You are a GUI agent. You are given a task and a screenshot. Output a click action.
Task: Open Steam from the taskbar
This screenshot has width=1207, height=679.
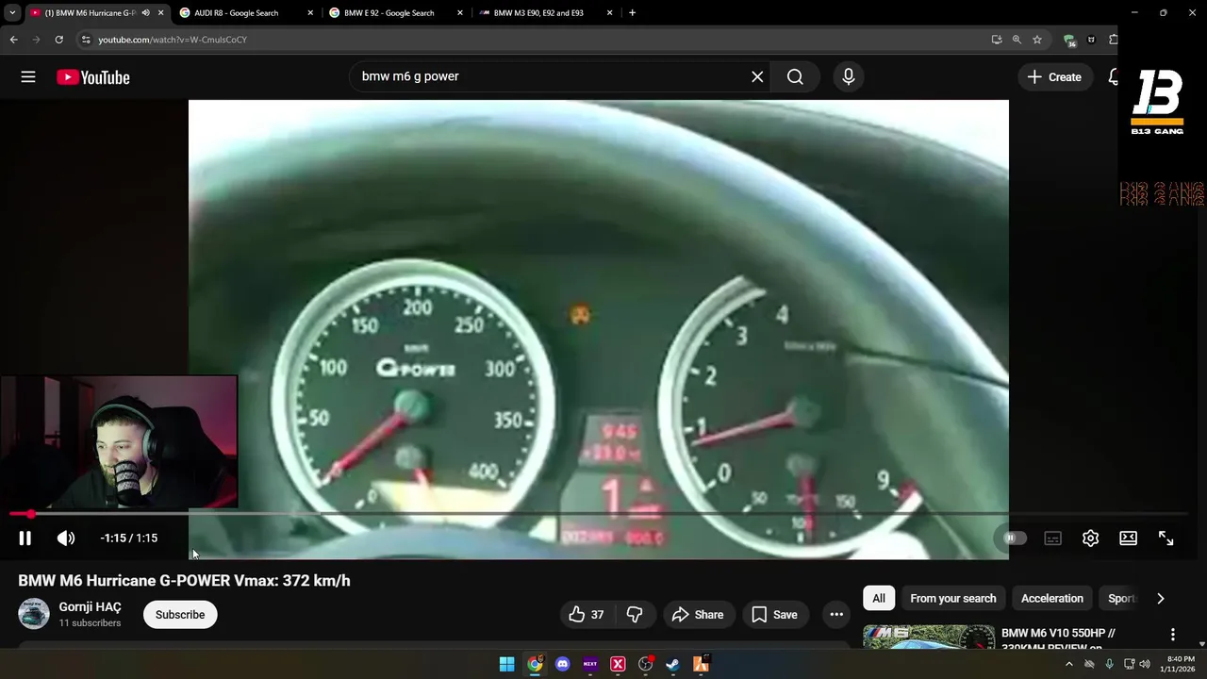click(672, 664)
